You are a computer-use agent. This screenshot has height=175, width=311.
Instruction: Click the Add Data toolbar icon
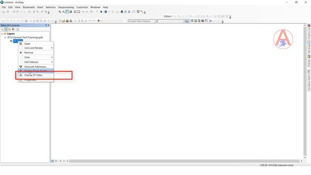[99, 21]
